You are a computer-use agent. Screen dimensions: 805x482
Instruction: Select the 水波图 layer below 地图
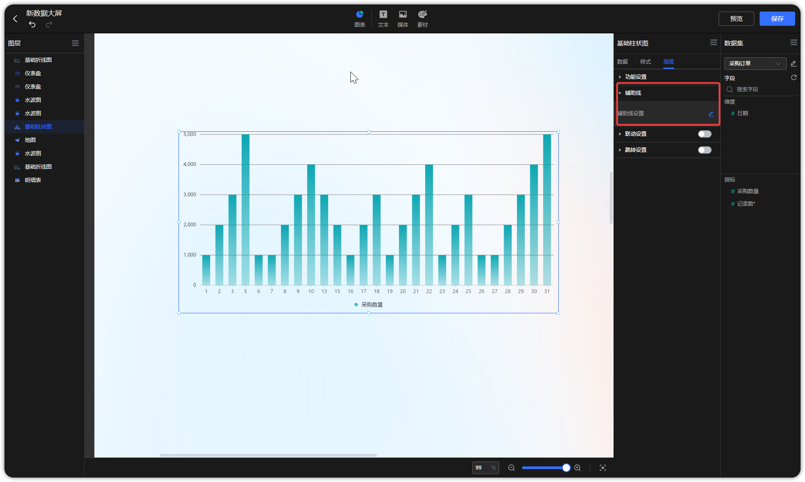(45, 154)
